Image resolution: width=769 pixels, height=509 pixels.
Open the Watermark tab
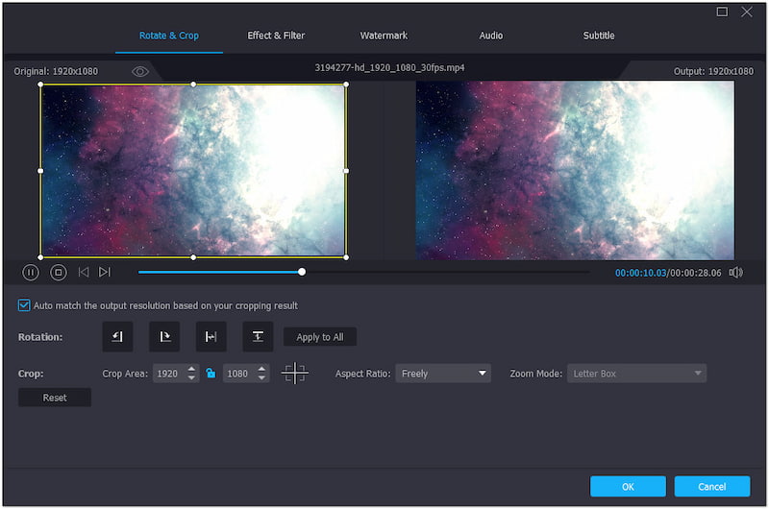coord(384,36)
